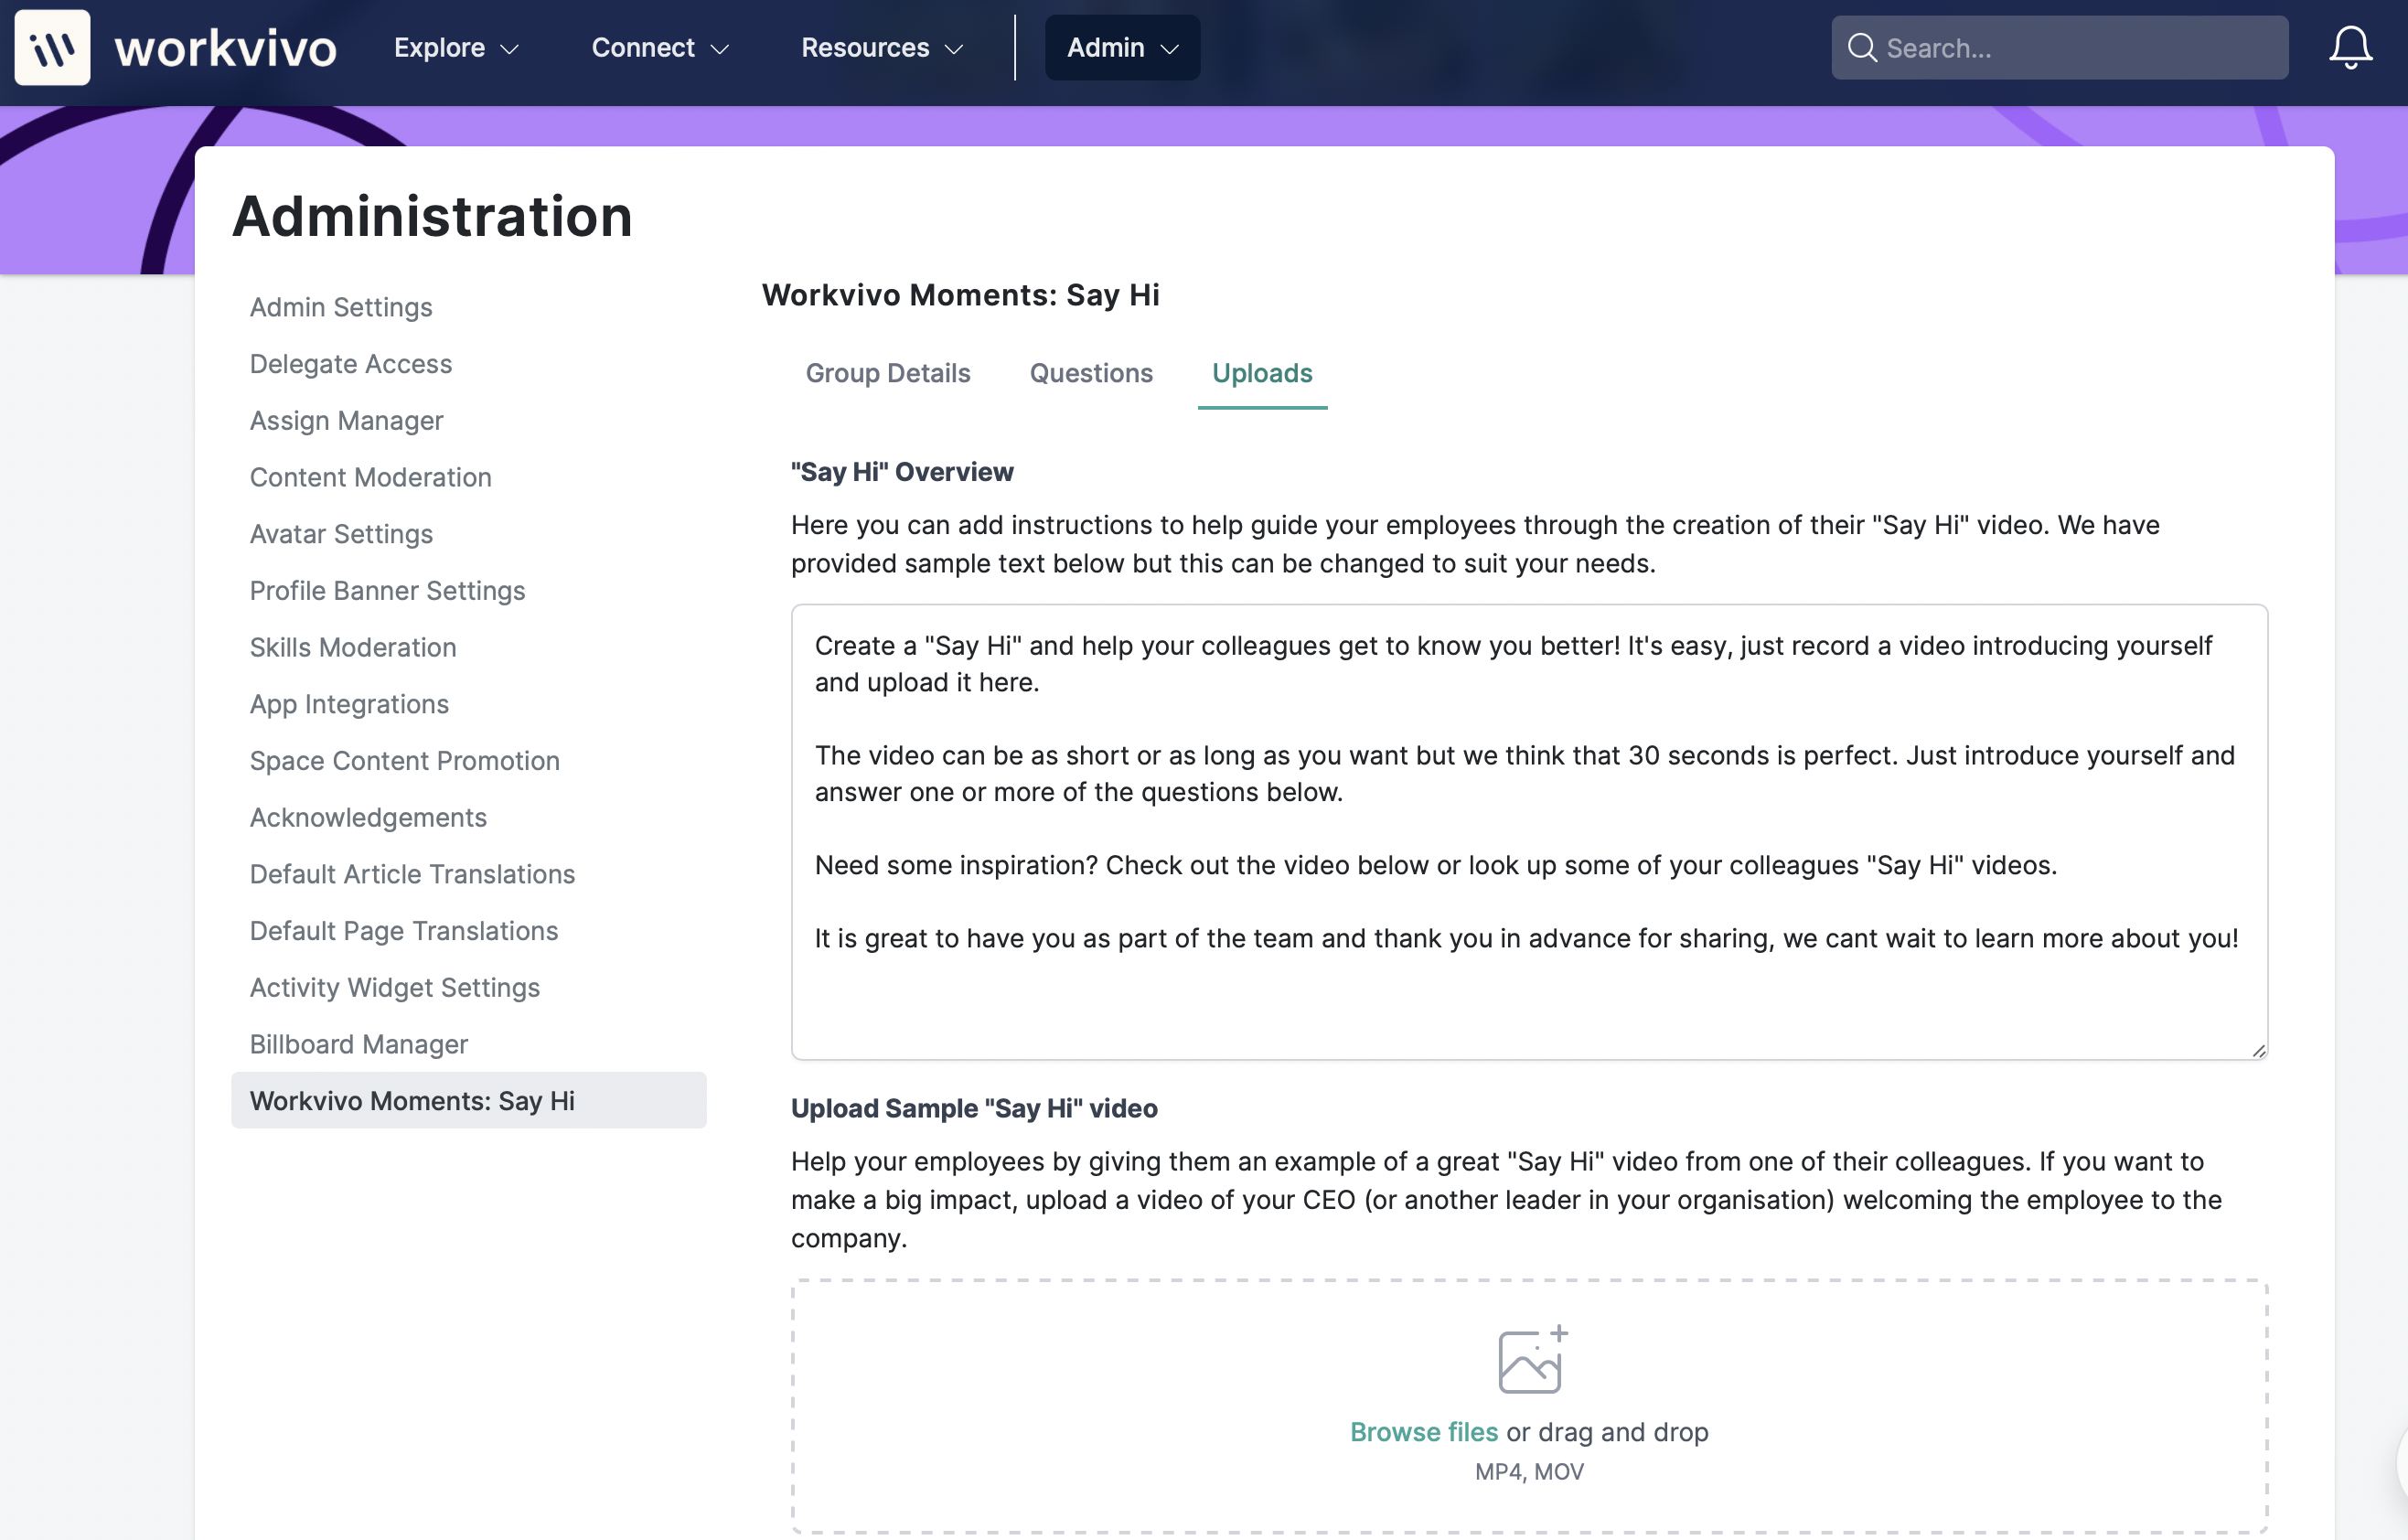
Task: Open Profile Banner Settings
Action: coord(387,590)
